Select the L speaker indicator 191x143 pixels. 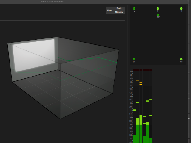pyautogui.click(x=134, y=9)
